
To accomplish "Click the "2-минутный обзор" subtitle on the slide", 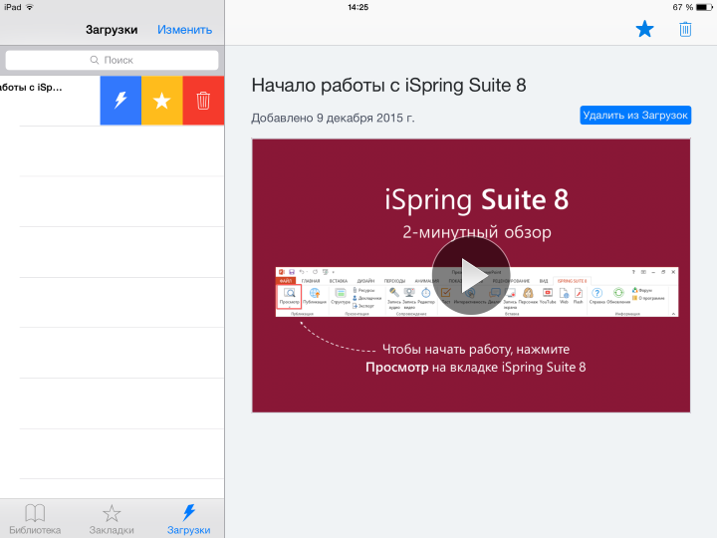I will coord(477,232).
